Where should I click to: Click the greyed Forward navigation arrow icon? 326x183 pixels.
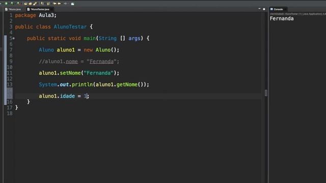coord(65,4)
